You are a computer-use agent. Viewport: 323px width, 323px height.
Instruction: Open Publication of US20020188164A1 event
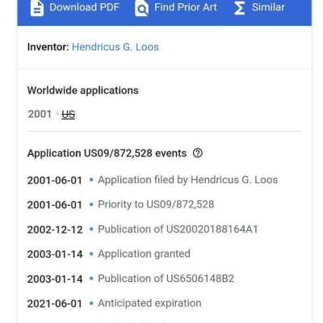pos(178,229)
